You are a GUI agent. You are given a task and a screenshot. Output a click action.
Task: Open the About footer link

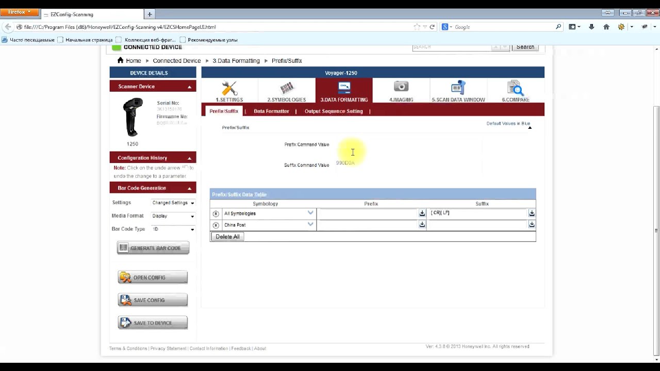tap(260, 348)
